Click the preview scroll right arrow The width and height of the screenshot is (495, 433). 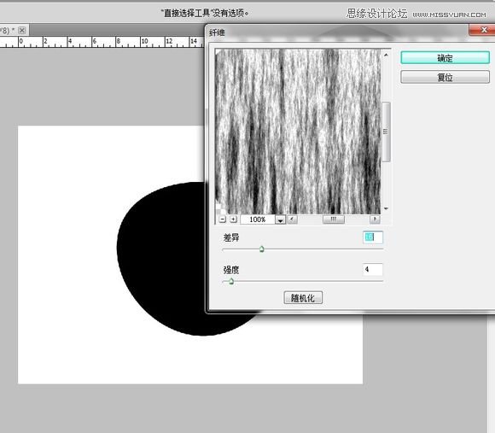click(375, 219)
